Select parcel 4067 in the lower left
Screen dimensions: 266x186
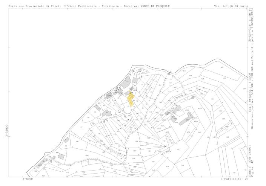57,152
